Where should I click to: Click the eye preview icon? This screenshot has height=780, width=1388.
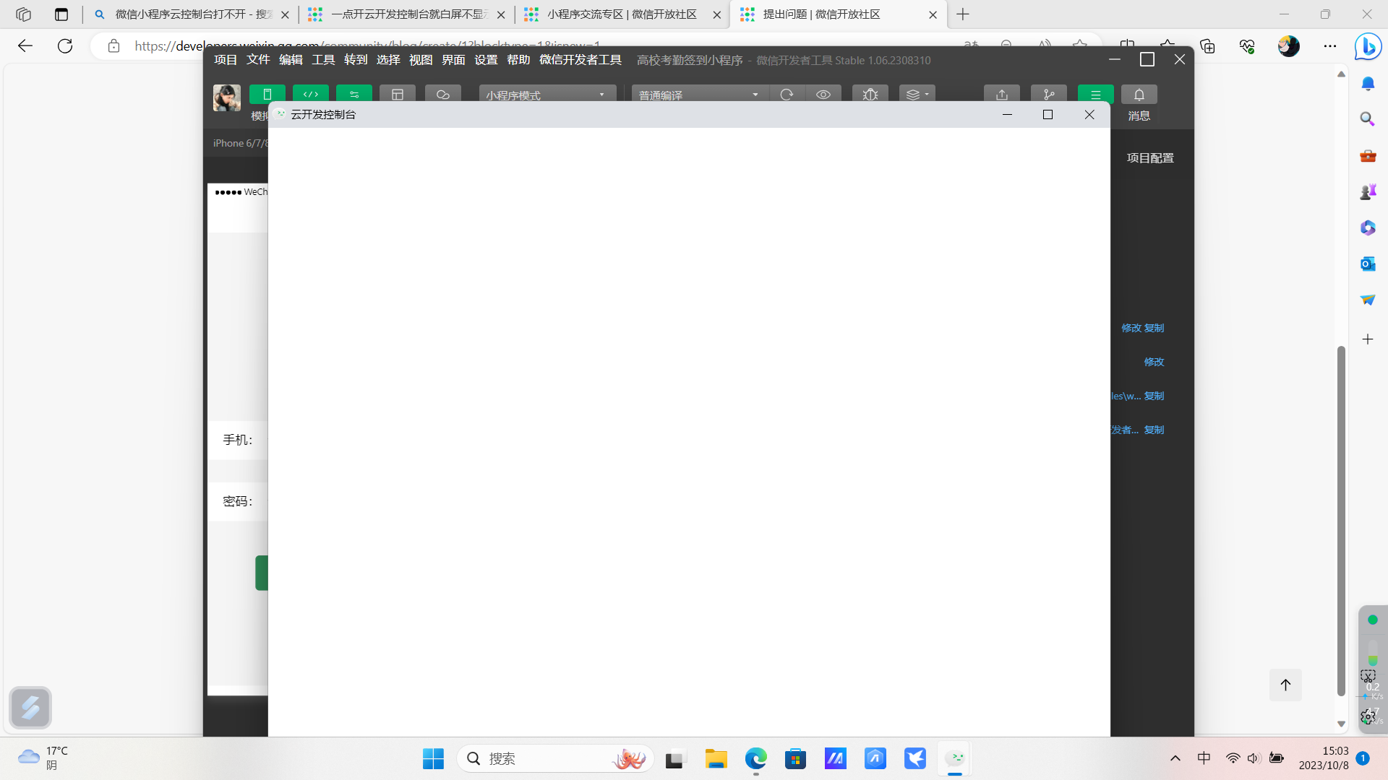(x=823, y=95)
